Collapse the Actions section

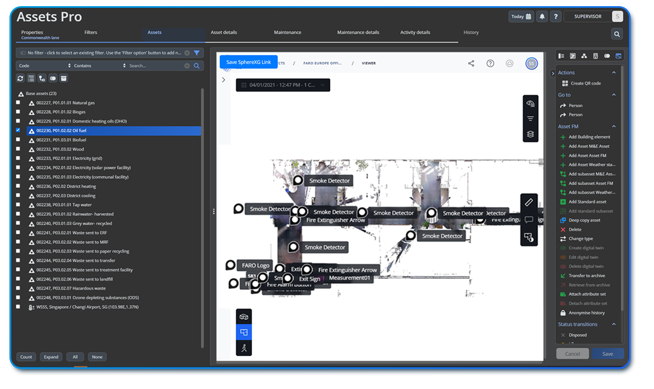(x=614, y=72)
